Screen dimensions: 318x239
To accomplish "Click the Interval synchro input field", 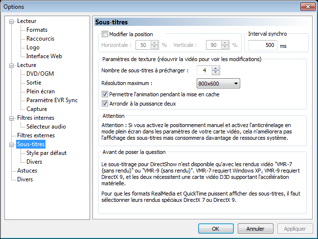I will tap(262, 45).
